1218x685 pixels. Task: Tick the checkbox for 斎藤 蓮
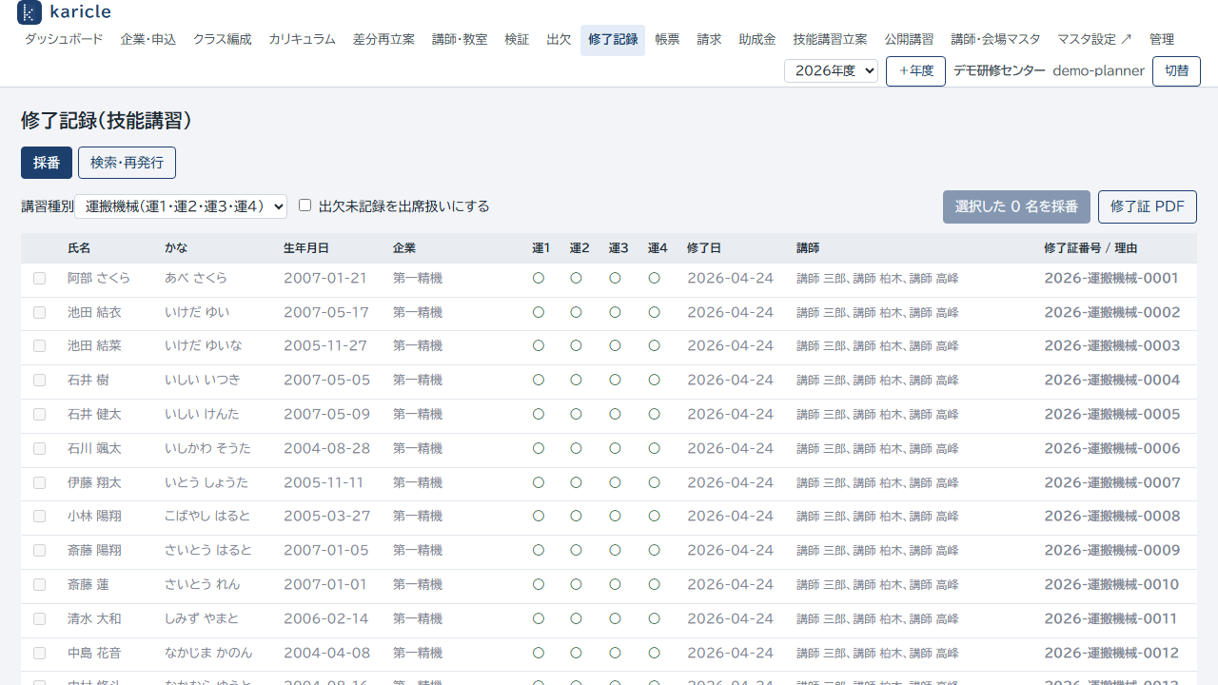click(x=39, y=585)
